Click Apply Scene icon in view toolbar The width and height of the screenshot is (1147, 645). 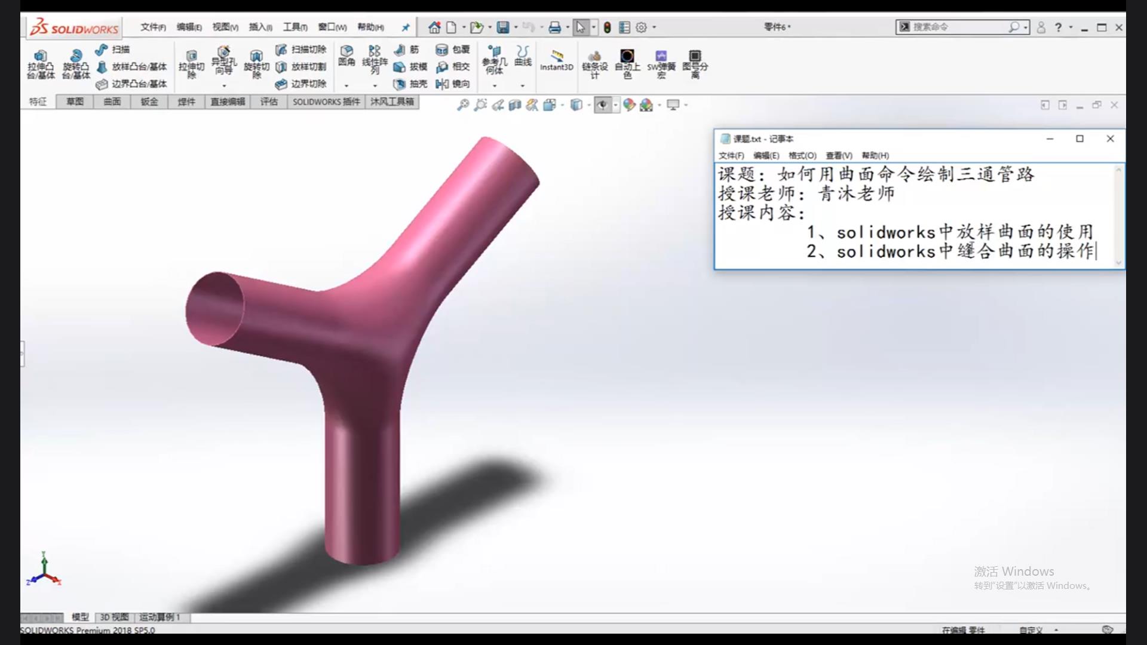[x=646, y=105]
